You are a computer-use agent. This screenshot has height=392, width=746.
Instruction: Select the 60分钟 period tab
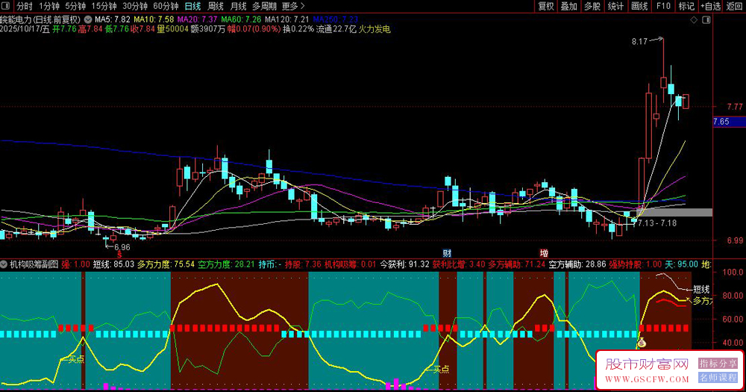166,6
